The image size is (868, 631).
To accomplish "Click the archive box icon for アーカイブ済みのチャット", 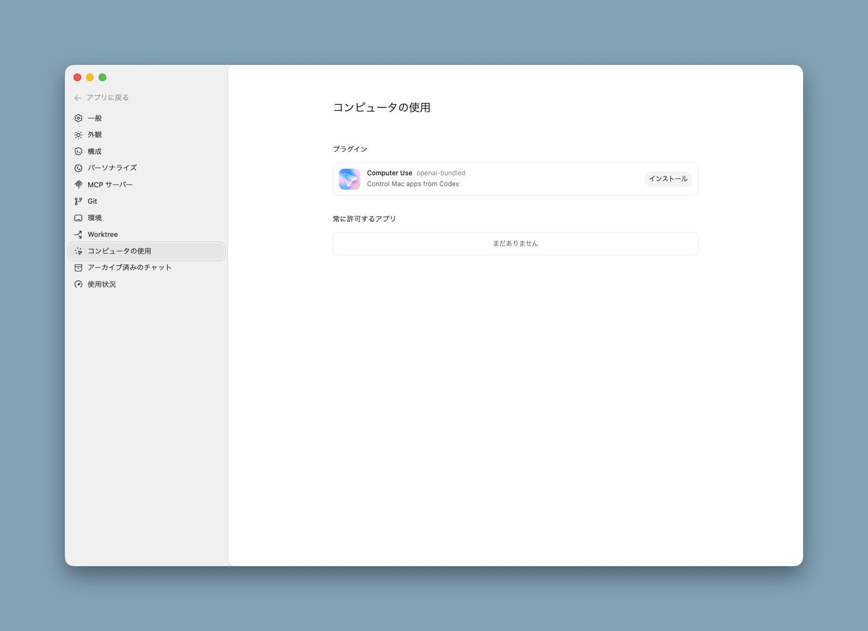I will [x=78, y=268].
